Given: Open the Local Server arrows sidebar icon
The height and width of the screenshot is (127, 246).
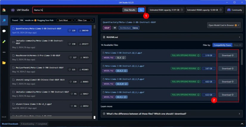Looking at the screenshot, I should pos(4,52).
